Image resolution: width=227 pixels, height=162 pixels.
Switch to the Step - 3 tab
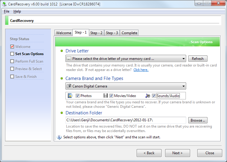tap(112, 33)
